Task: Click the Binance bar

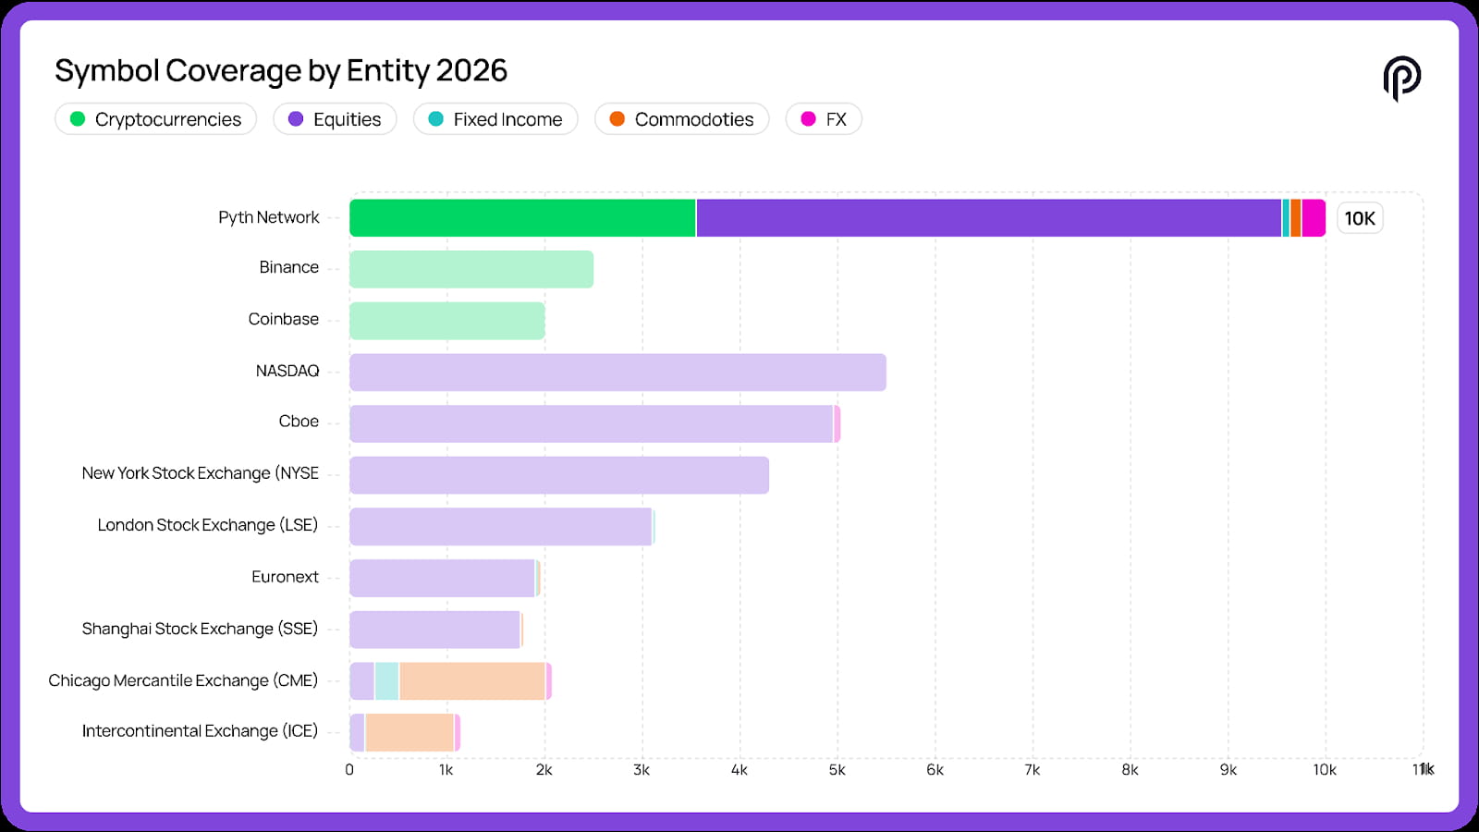Action: point(471,269)
